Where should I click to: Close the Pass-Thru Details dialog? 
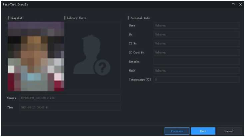tap(240, 4)
